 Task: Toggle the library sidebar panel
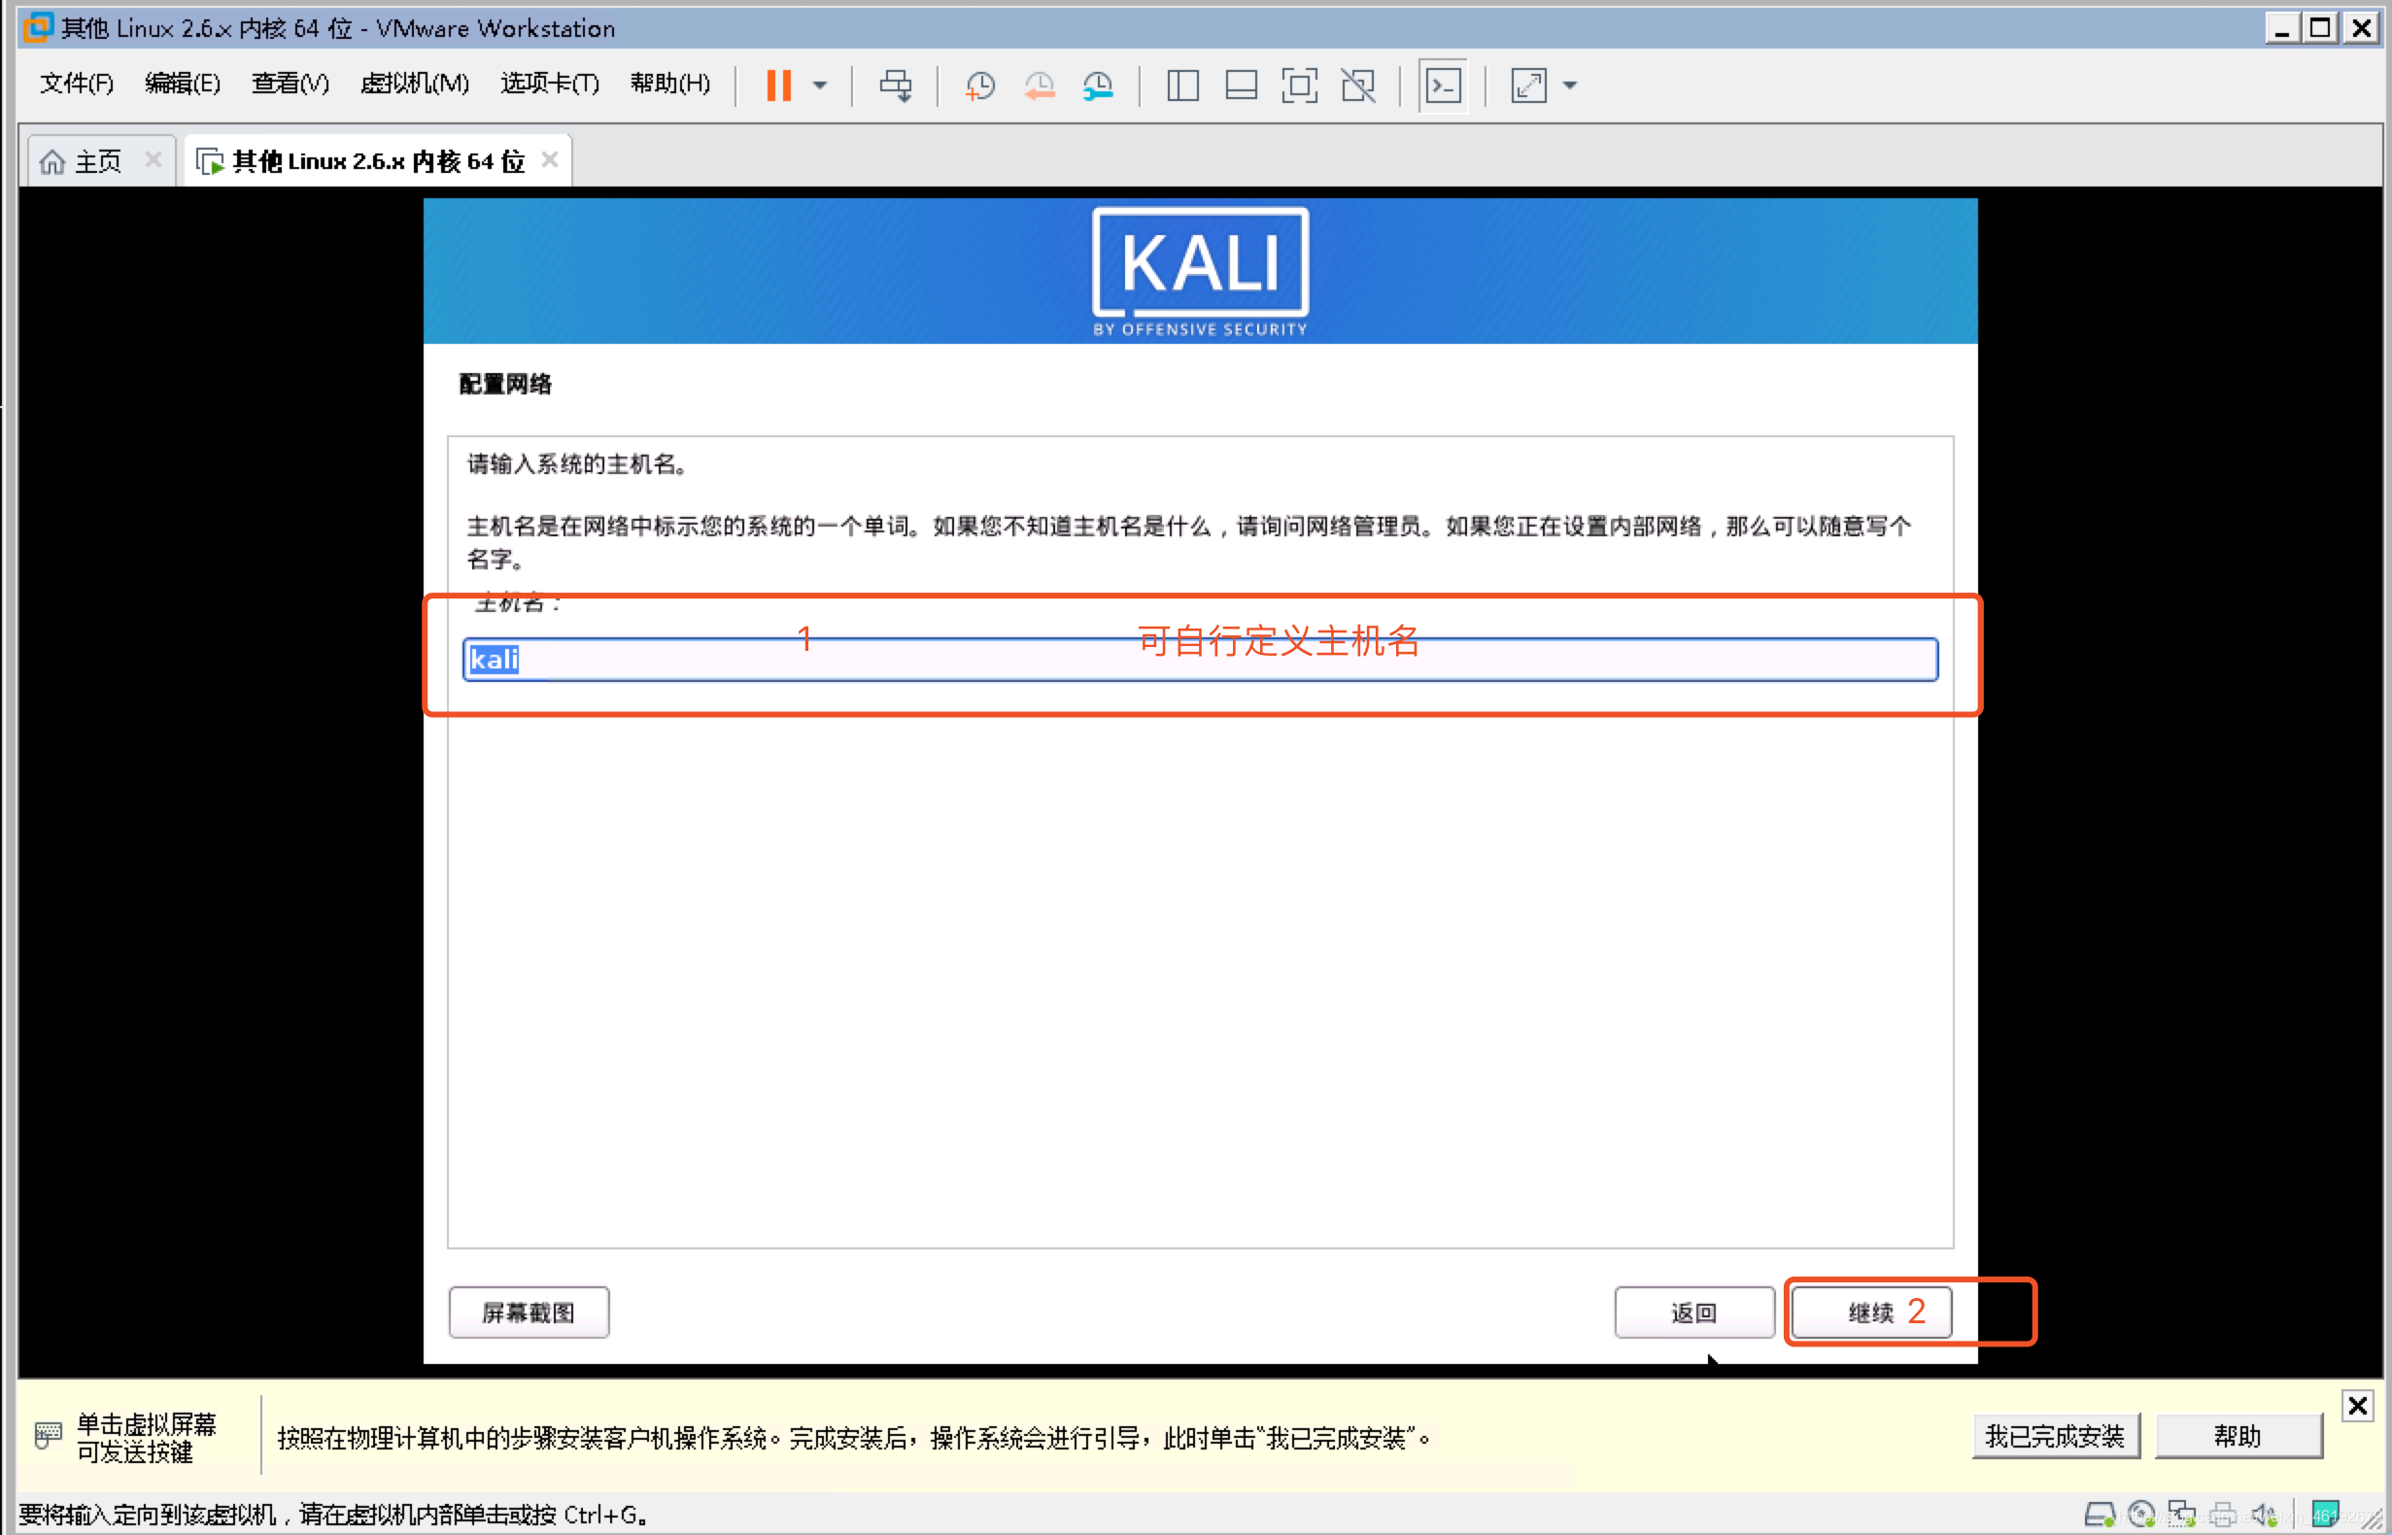point(1182,85)
